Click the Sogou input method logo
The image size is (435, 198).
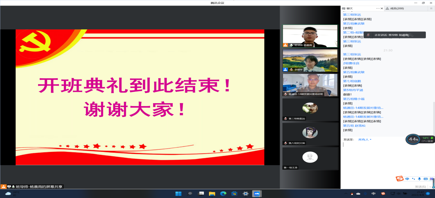[x=399, y=179]
